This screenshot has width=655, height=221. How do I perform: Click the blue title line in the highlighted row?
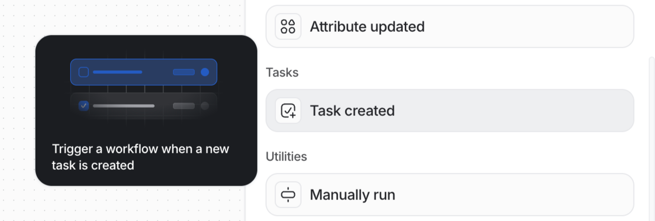(x=117, y=72)
